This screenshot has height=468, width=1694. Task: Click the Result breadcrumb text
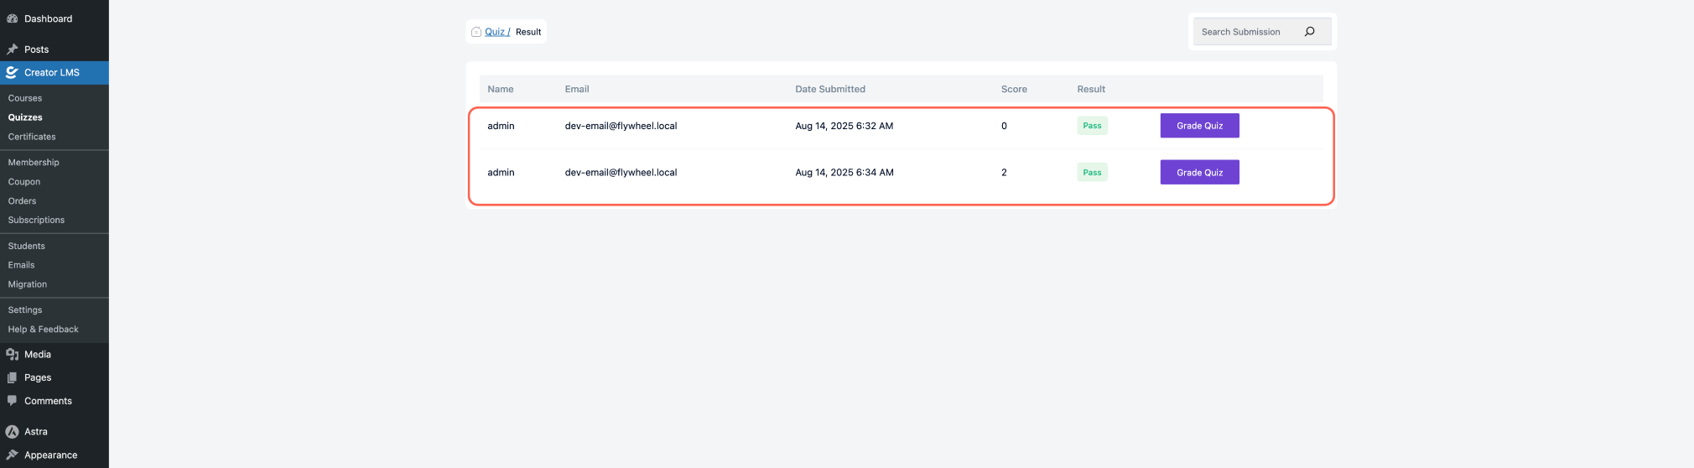click(528, 32)
